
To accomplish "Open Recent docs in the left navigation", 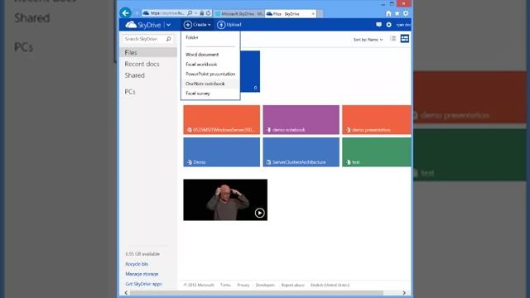I will click(x=142, y=64).
